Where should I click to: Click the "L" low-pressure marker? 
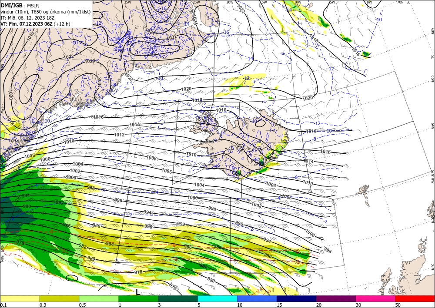click(138, 292)
